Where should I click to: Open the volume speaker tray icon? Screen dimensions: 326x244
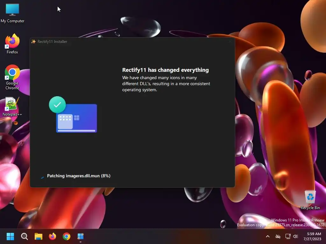pyautogui.click(x=295, y=236)
